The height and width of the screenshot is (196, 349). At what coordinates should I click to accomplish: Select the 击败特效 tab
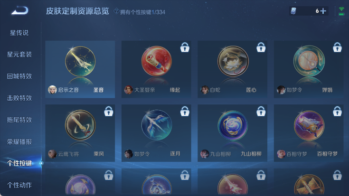pyautogui.click(x=19, y=98)
